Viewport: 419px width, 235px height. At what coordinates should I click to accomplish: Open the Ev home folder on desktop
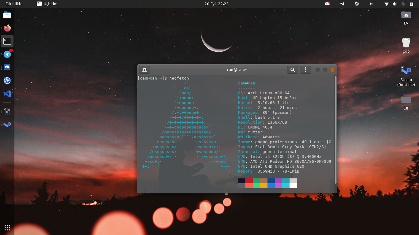point(406,17)
